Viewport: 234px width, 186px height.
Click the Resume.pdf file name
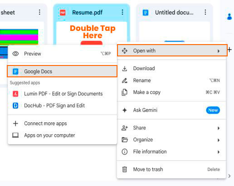[x=88, y=12]
